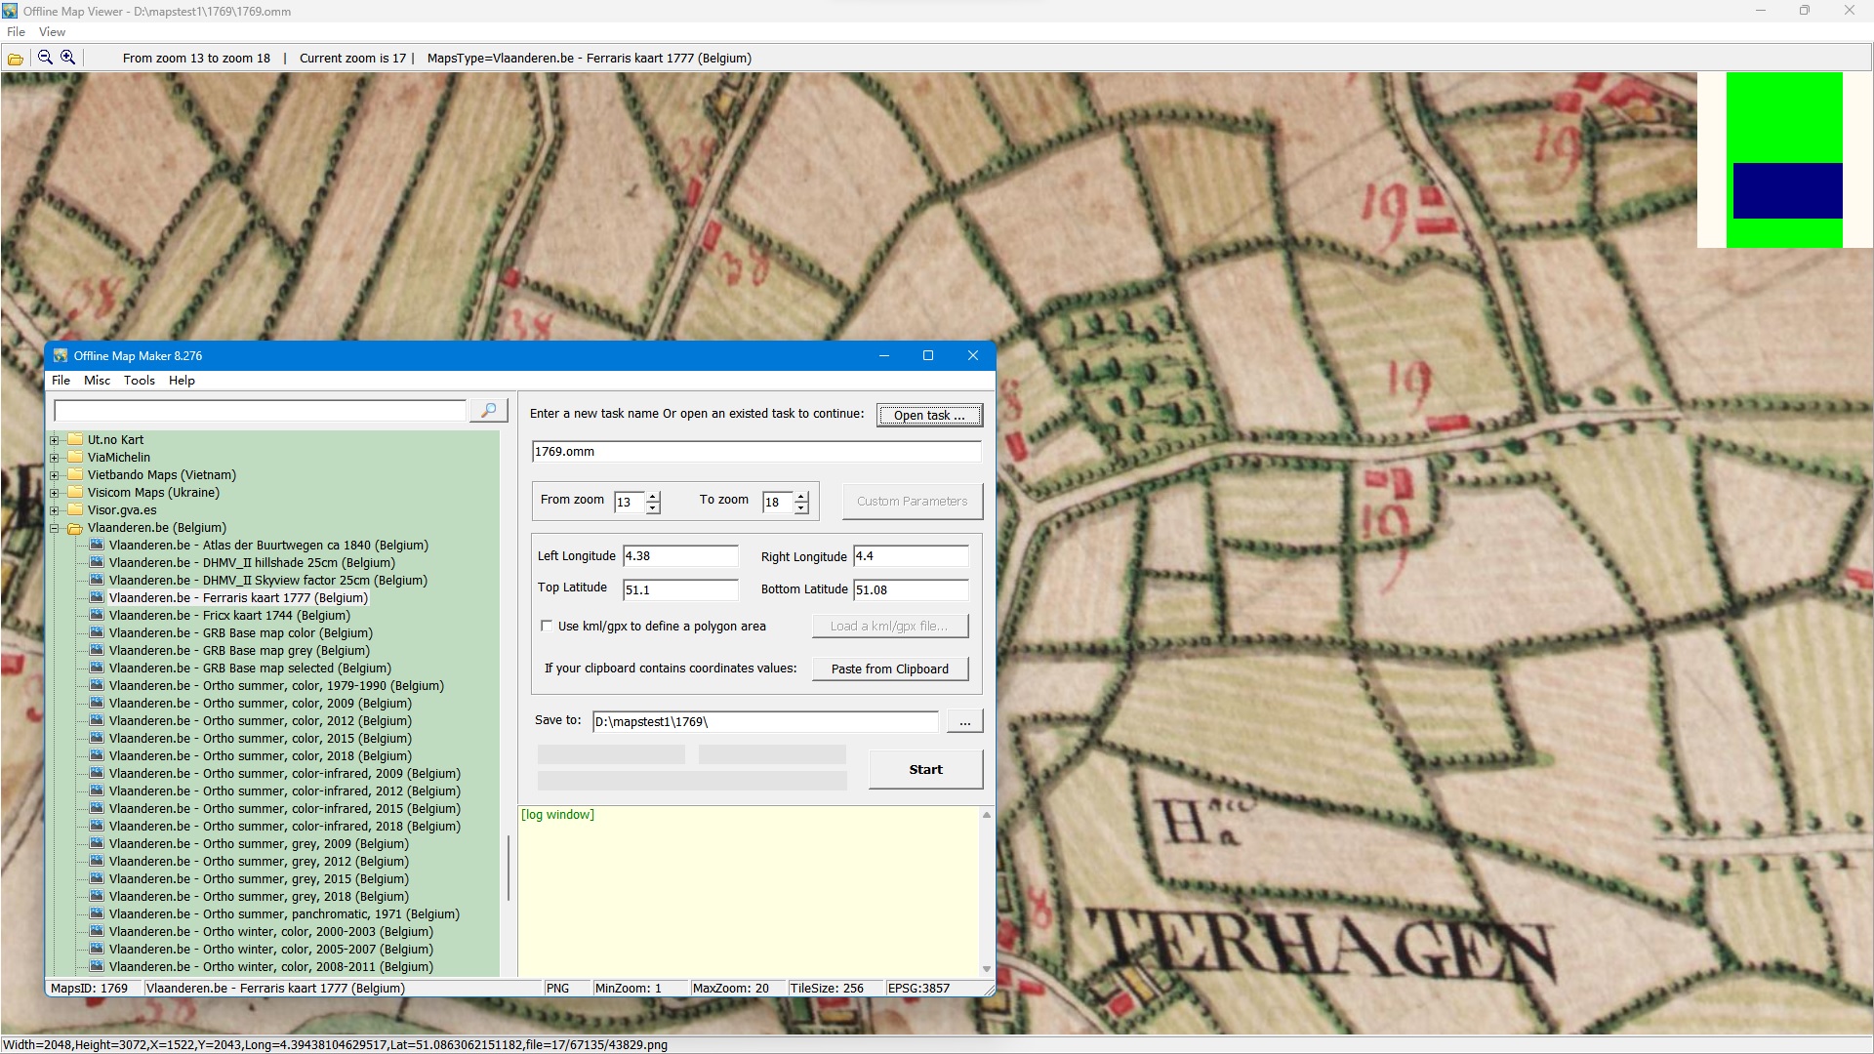Click the open folder icon in Map Viewer toolbar
Image resolution: width=1874 pixels, height=1054 pixels.
point(16,59)
